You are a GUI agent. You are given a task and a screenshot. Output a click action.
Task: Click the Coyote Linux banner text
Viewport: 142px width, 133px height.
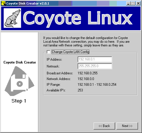coord(78,19)
